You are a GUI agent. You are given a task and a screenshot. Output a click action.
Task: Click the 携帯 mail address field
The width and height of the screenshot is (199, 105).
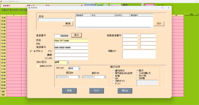71,55
